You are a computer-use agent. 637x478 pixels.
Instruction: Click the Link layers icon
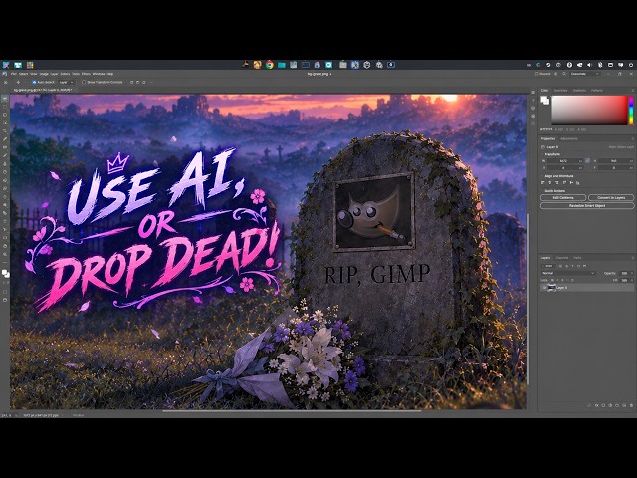pos(589,405)
